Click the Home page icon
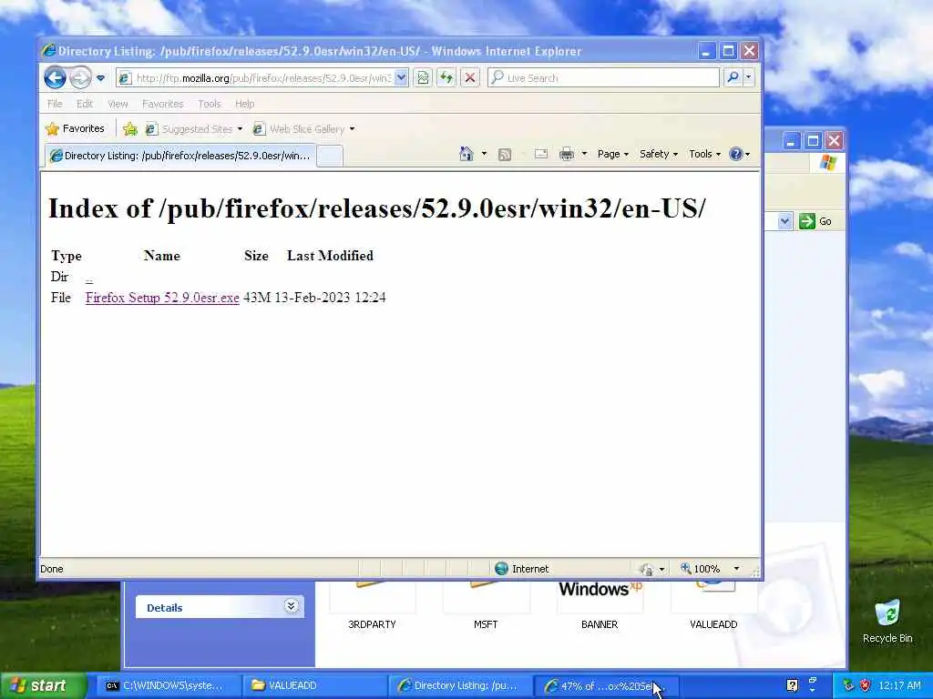This screenshot has height=699, width=933. coord(466,154)
